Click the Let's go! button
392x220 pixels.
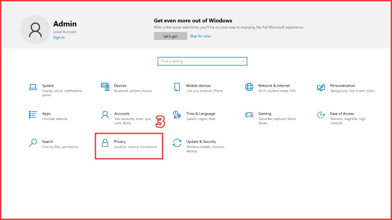pos(171,36)
